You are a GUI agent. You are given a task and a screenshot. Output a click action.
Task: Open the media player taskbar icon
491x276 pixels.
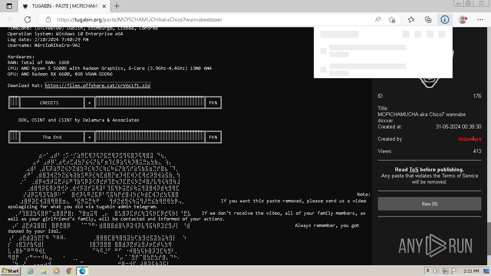point(56,271)
